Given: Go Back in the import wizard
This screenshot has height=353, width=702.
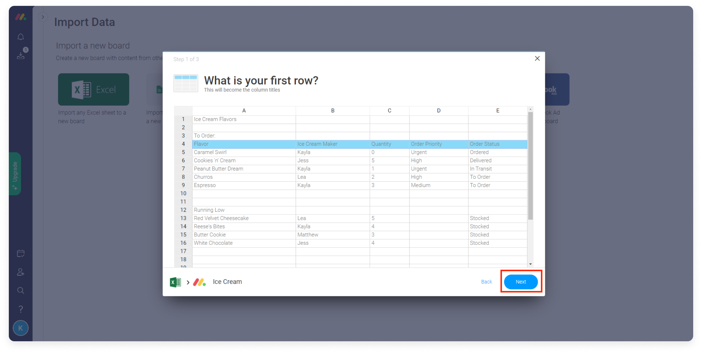Looking at the screenshot, I should (487, 282).
